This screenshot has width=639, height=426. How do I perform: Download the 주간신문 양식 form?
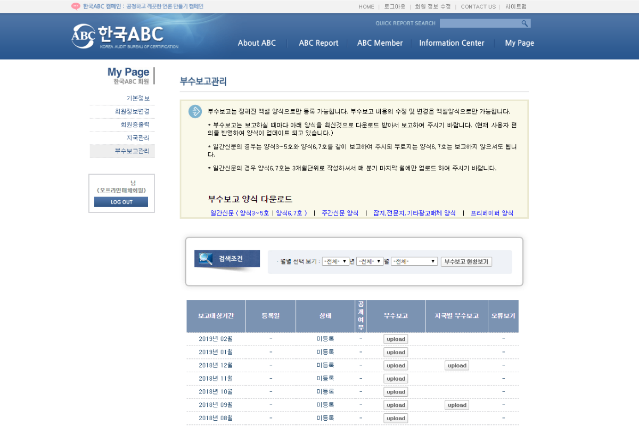coord(340,213)
